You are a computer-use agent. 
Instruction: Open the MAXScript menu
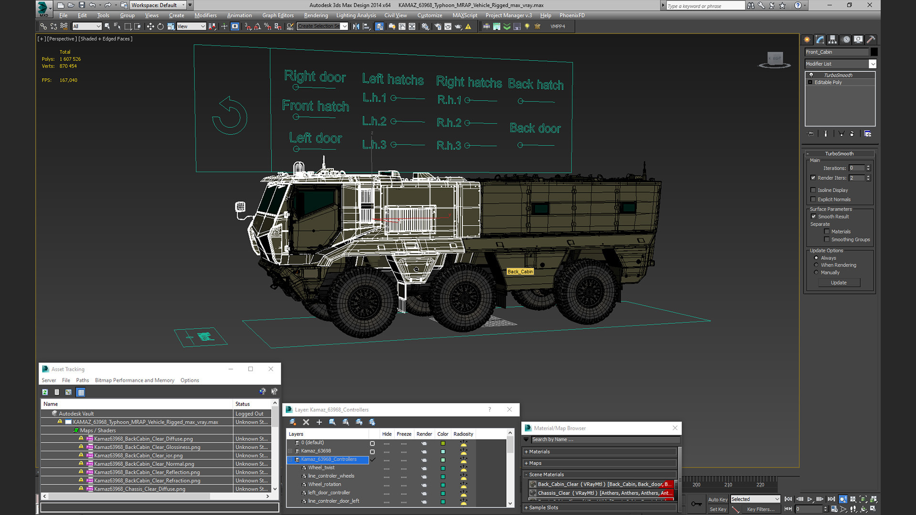click(x=465, y=15)
